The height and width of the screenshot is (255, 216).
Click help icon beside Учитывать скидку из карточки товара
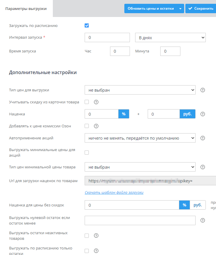[96, 102]
